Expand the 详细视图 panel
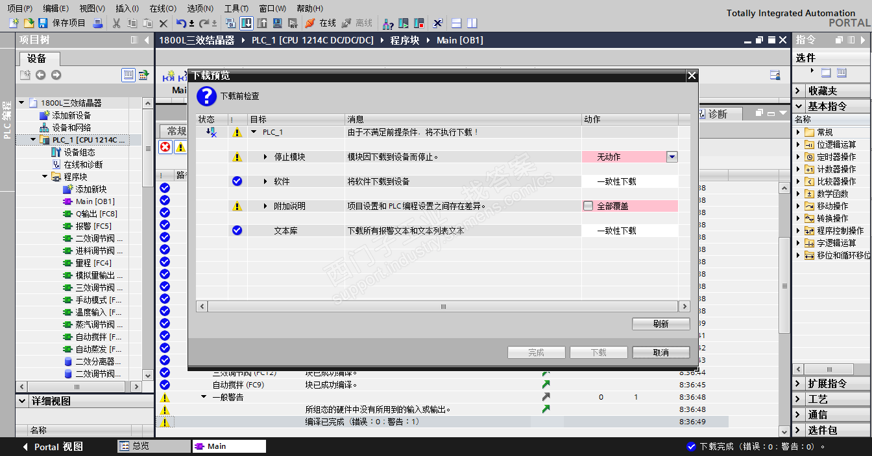The image size is (872, 456). pos(21,401)
